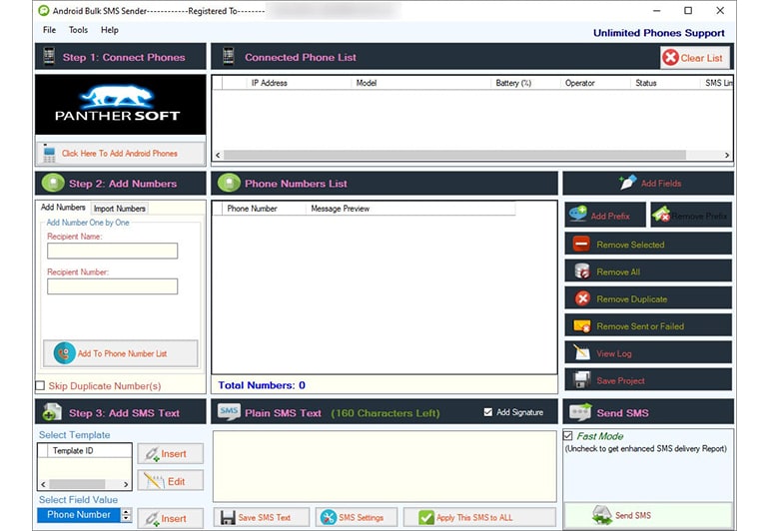Click the Total Numbers: 0 label
This screenshot has height=531, width=769.
click(x=262, y=385)
